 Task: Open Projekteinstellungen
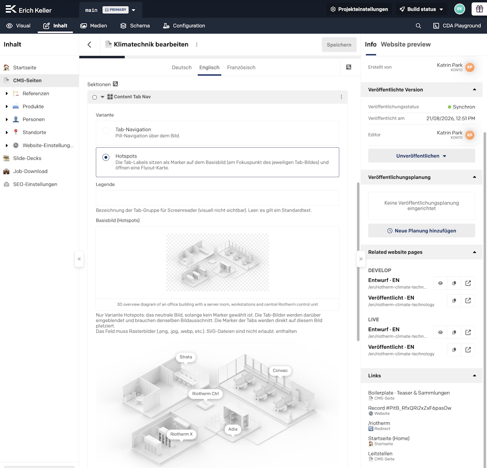[x=359, y=9]
